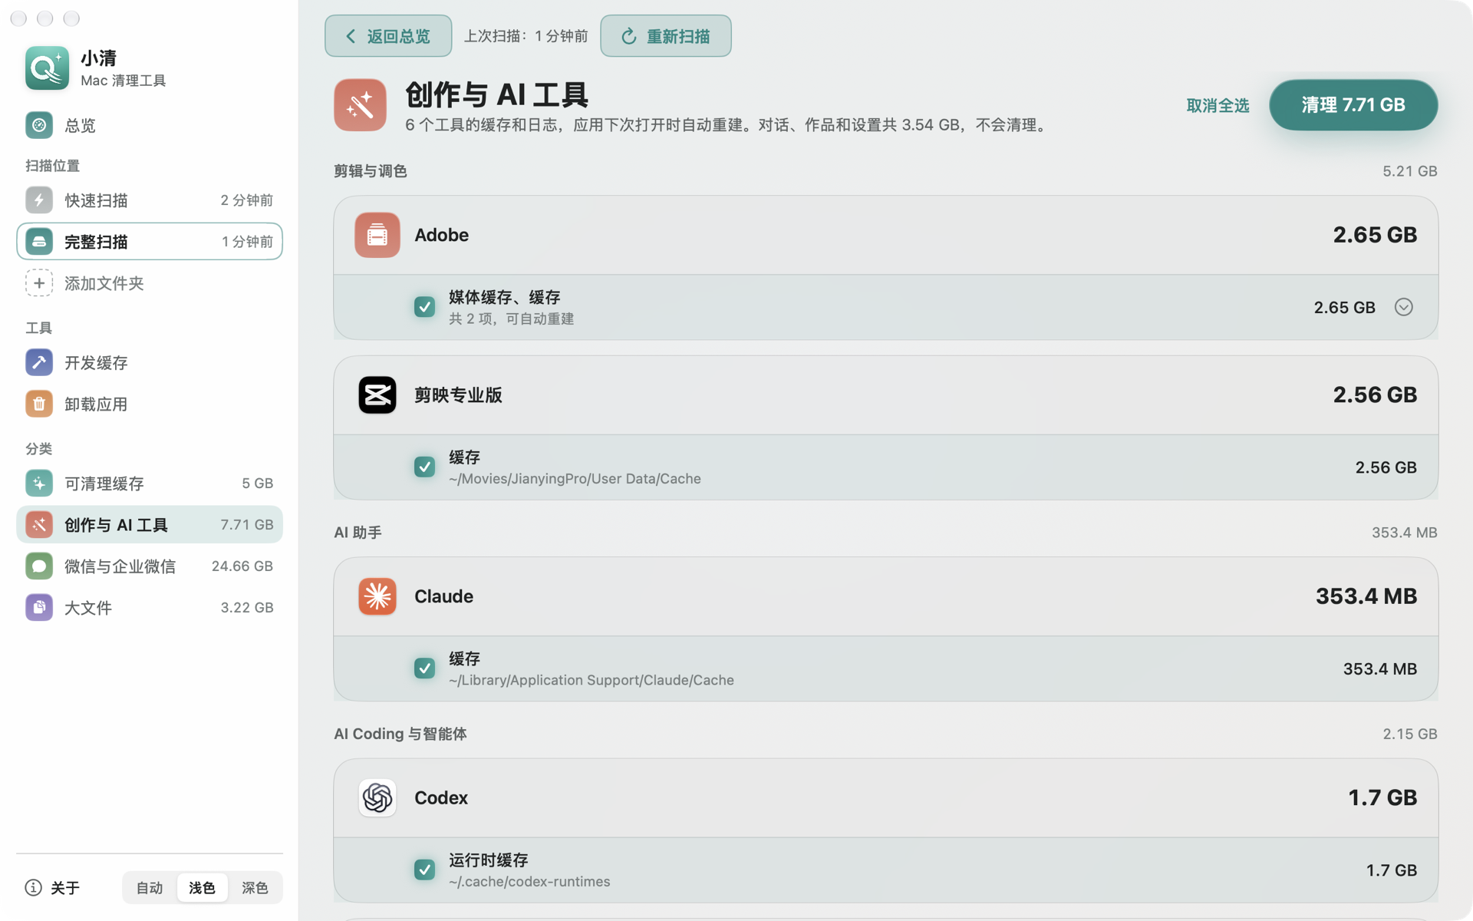Image resolution: width=1473 pixels, height=921 pixels.
Task: Uncheck 剪映专业版 缓存 checkbox
Action: [424, 467]
